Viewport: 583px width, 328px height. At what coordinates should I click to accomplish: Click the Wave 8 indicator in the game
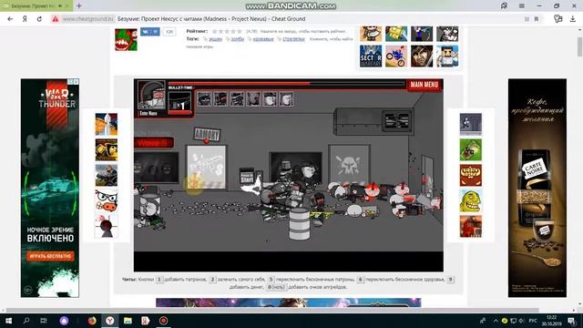(x=154, y=142)
